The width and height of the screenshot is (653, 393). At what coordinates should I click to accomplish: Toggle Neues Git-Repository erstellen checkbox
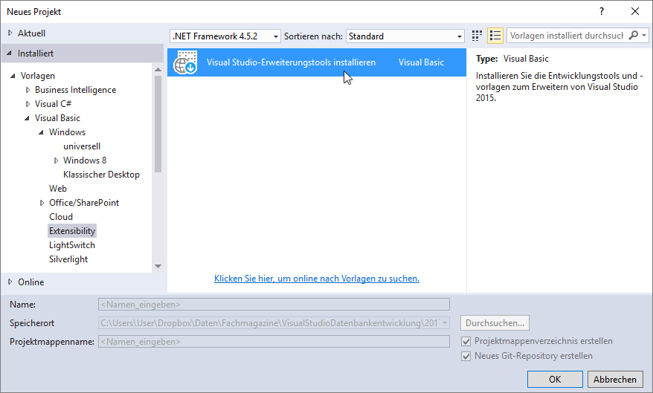coord(466,356)
